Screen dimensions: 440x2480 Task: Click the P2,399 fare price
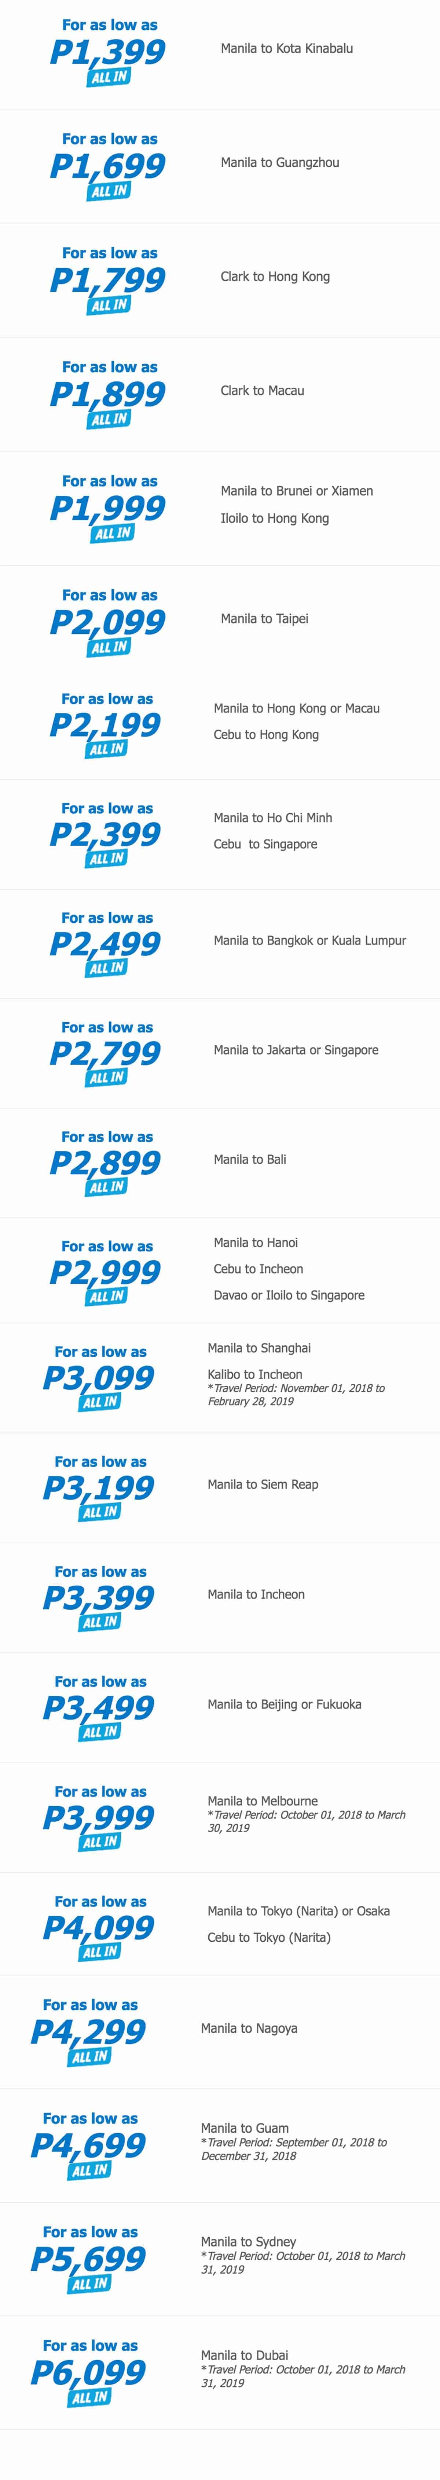(x=105, y=834)
